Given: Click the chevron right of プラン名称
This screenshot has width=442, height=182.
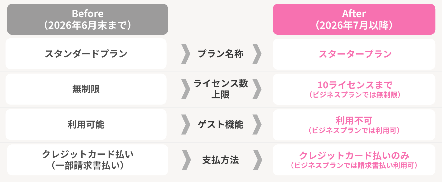Looking at the screenshot, I should (x=257, y=54).
